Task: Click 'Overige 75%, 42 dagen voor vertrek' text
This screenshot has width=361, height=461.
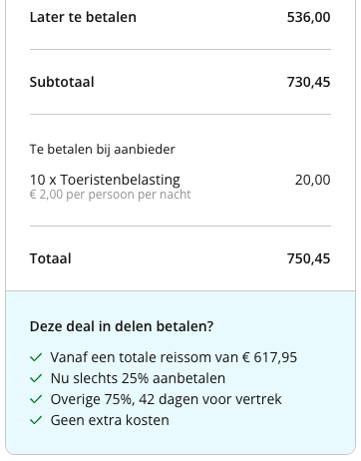Action: point(166,399)
